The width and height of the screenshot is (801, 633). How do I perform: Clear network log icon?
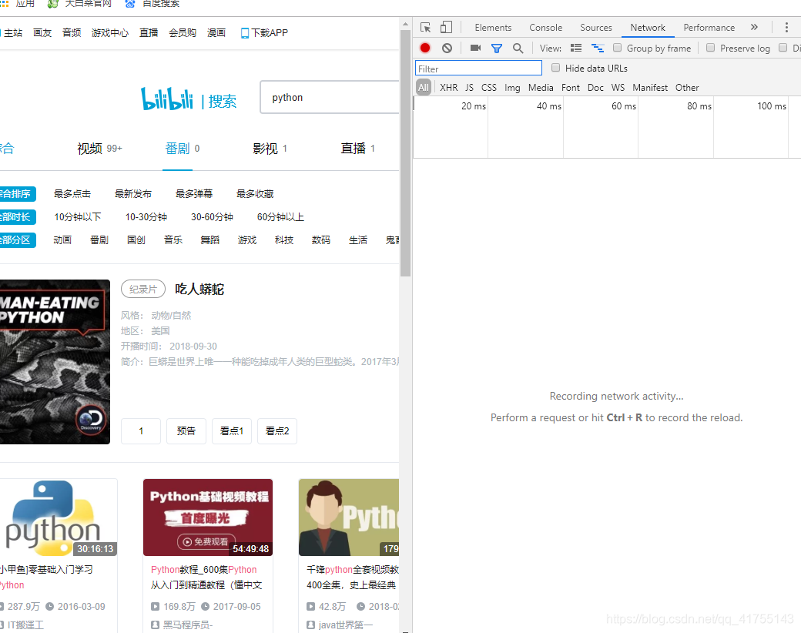(447, 48)
